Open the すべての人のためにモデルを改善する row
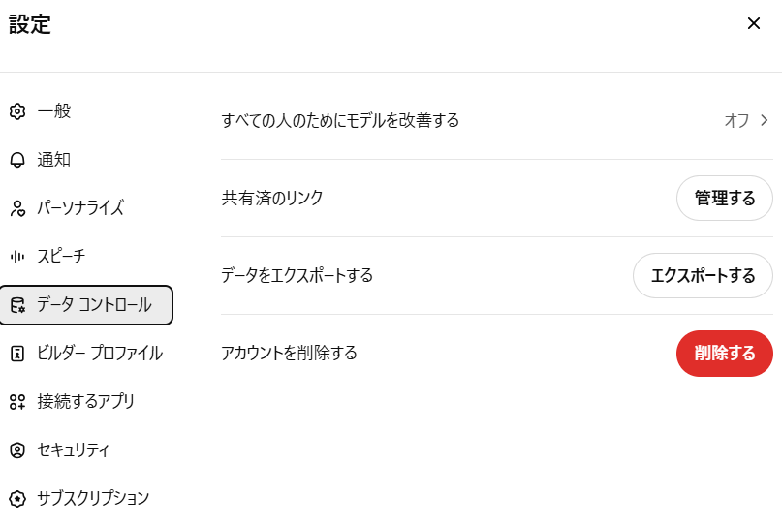Viewport: 782px width, 527px height. pyautogui.click(x=497, y=120)
